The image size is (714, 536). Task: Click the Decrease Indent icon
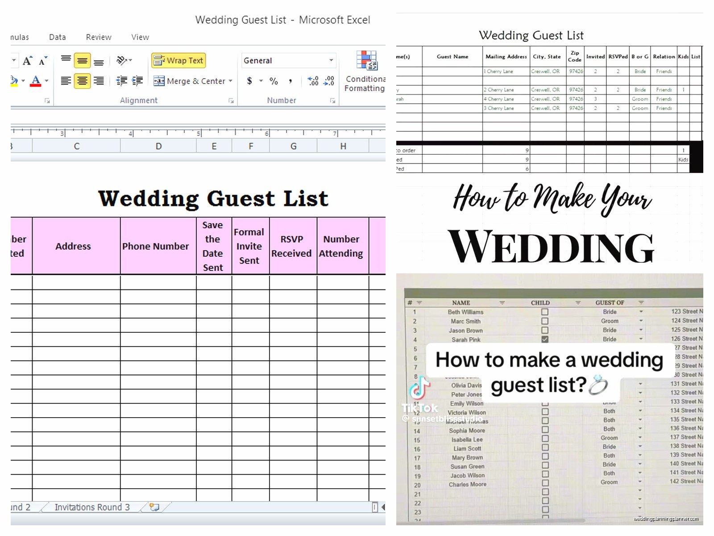pyautogui.click(x=121, y=81)
